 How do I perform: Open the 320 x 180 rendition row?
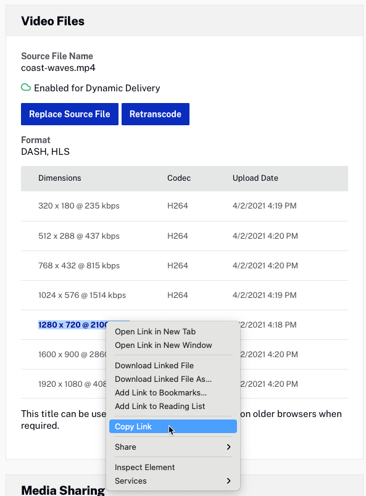click(x=185, y=206)
